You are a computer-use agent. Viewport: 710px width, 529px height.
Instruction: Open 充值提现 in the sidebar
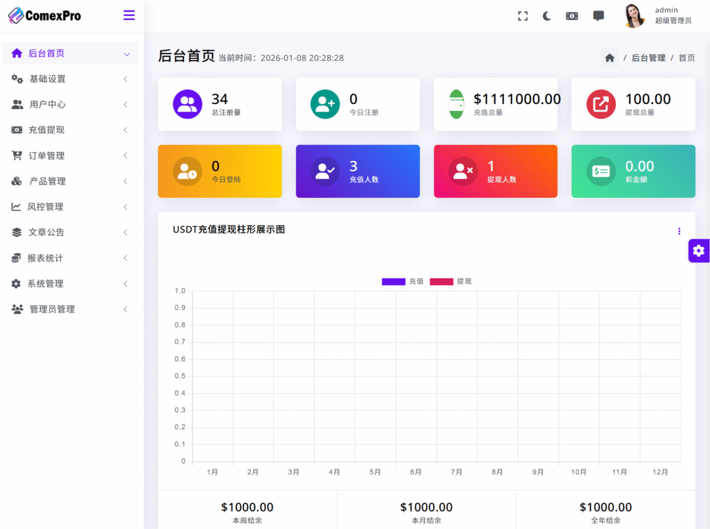point(46,130)
